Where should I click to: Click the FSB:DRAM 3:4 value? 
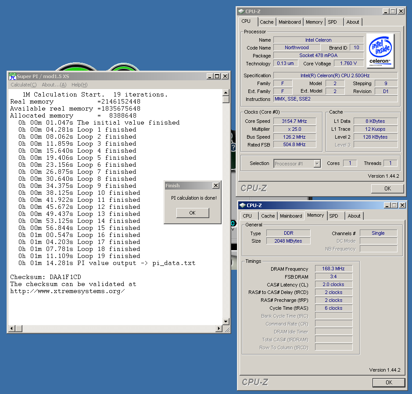coord(334,276)
